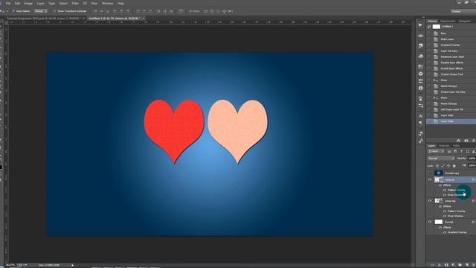Open the Image menu
This screenshot has height=268, width=476.
[x=28, y=3]
